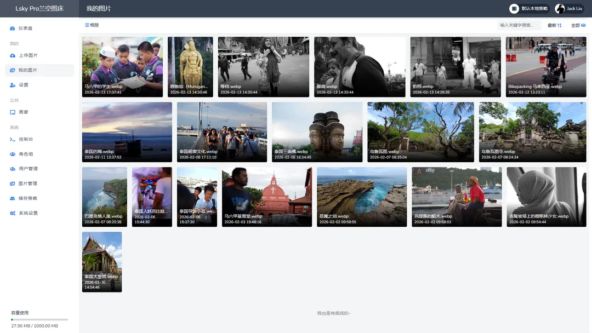Go to 图片管理 menu item
The width and height of the screenshot is (592, 333).
tap(28, 183)
